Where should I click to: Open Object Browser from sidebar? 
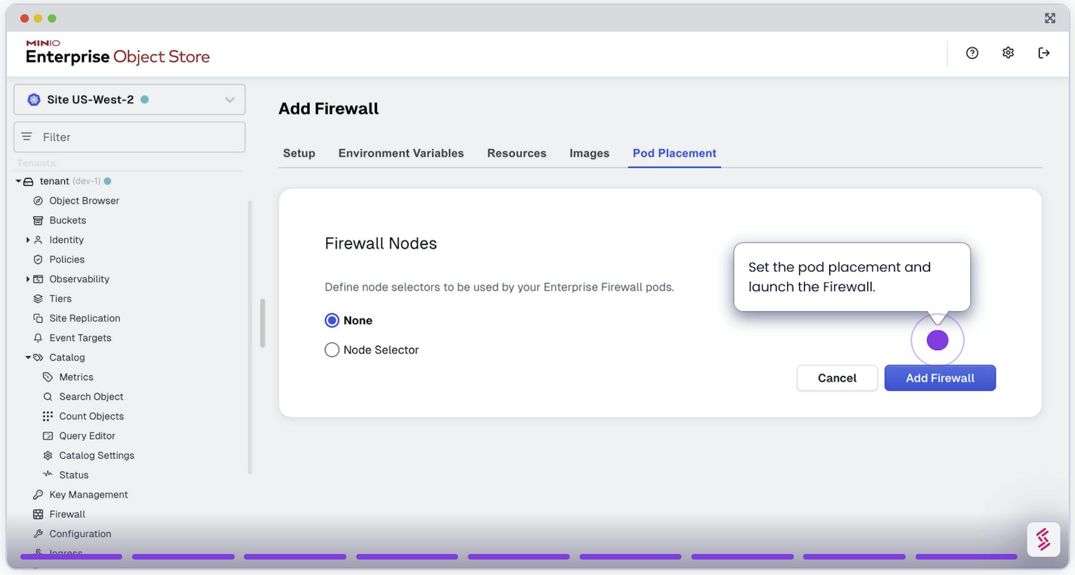(84, 201)
